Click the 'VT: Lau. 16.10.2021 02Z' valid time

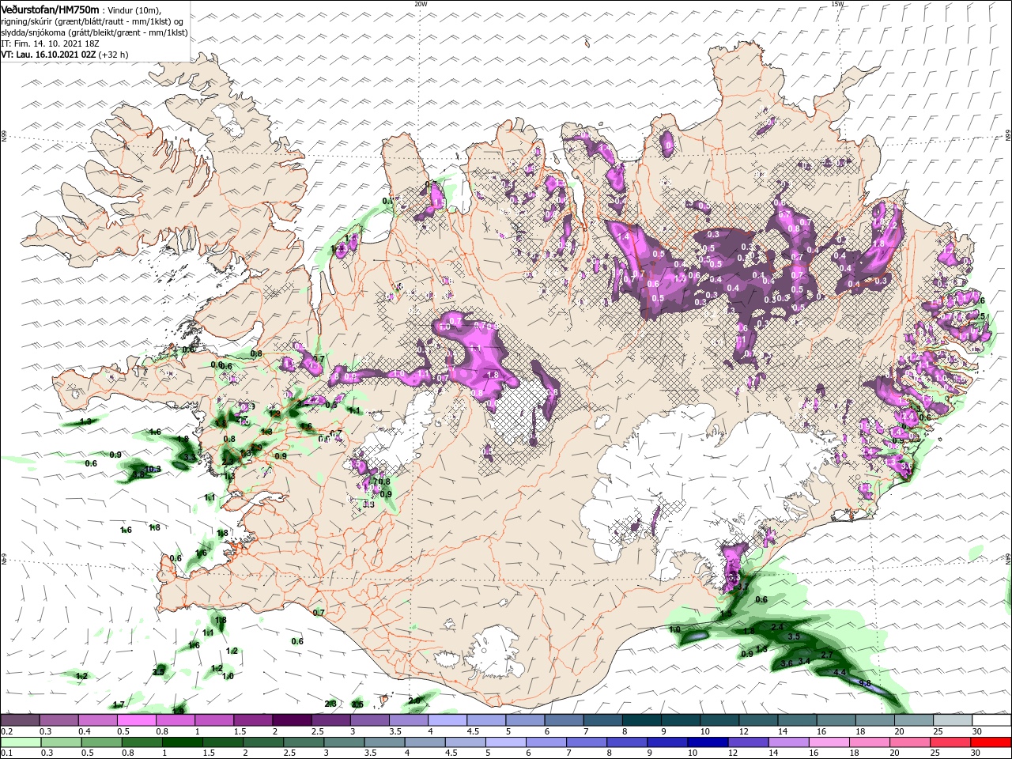coord(48,55)
